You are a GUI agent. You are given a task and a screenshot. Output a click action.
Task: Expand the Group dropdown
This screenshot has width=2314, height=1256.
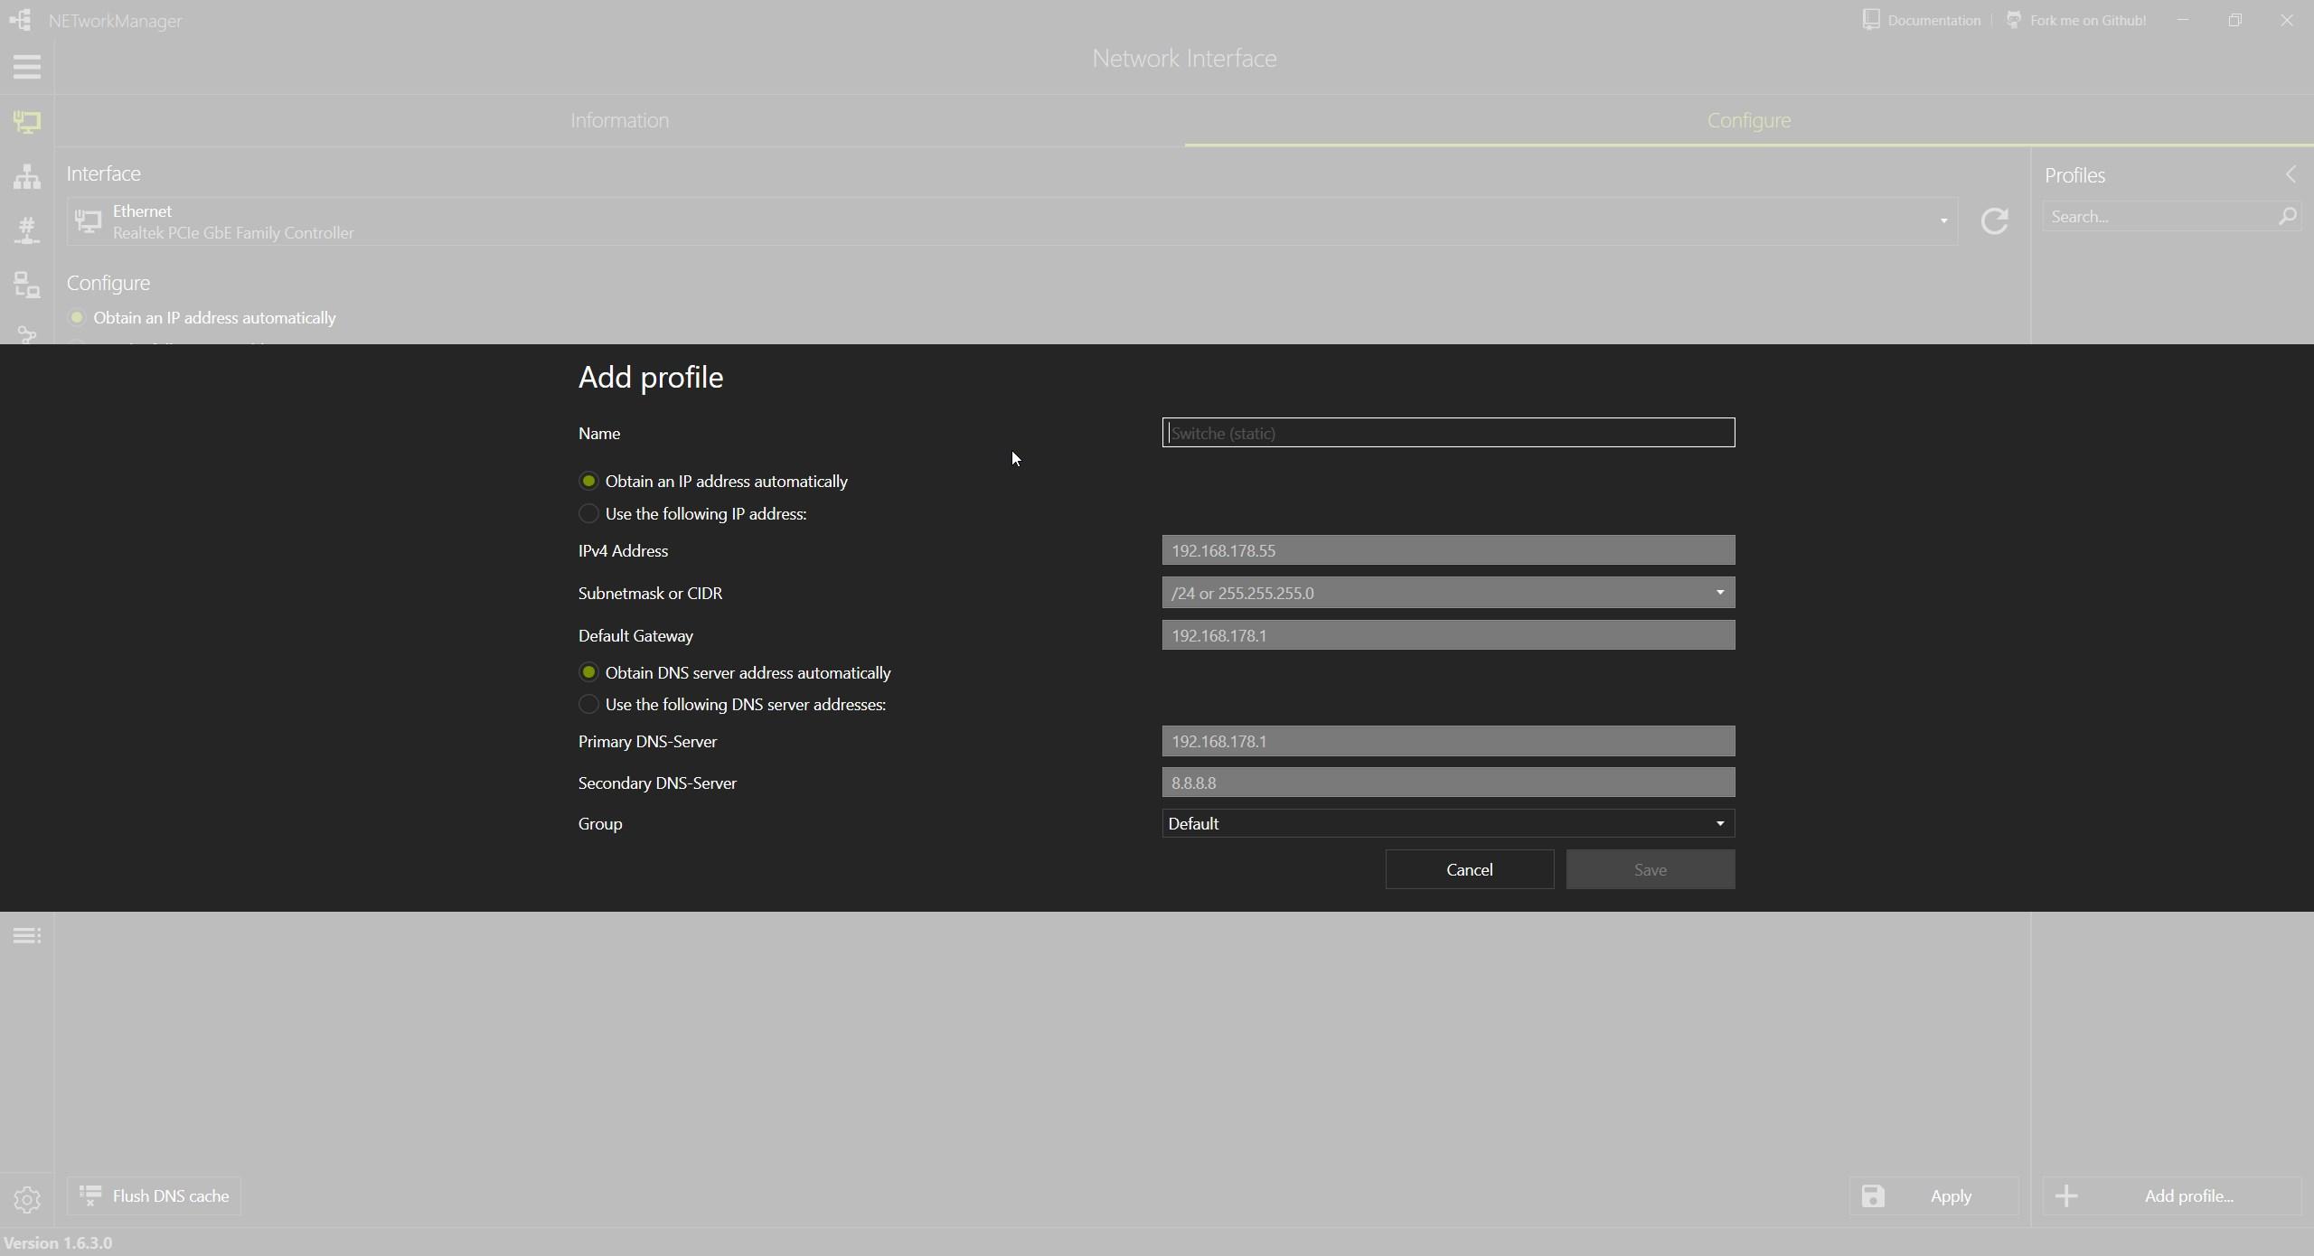[x=1719, y=824]
